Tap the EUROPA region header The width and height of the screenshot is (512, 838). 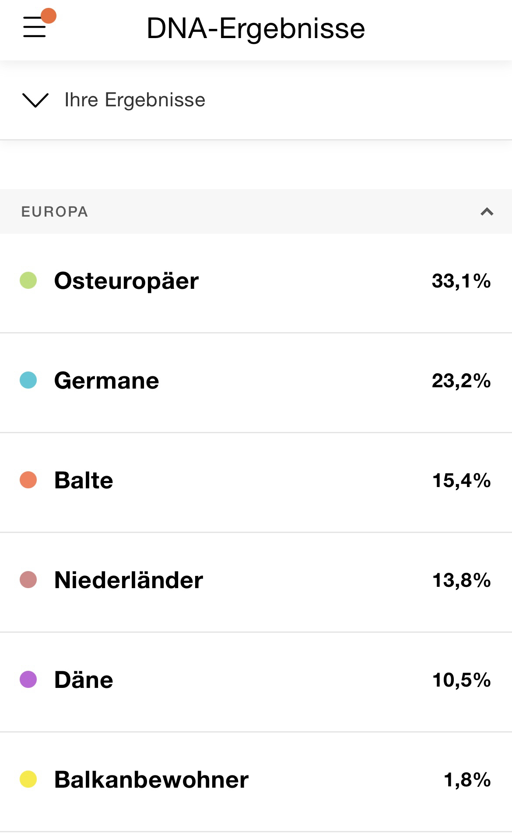(55, 212)
